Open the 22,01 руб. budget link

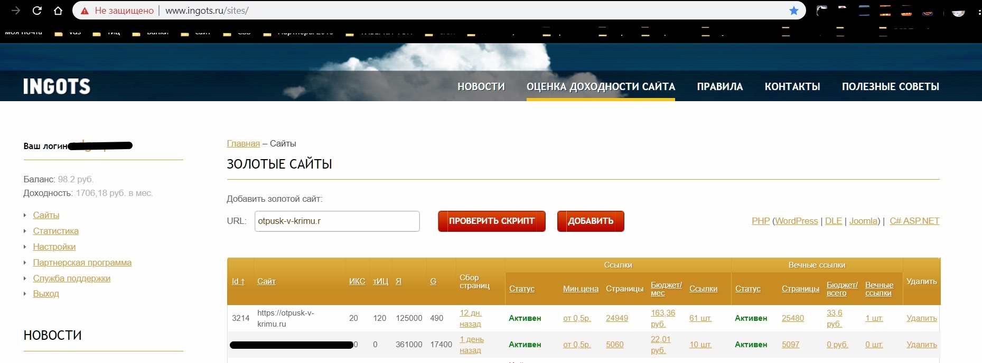[x=661, y=345]
